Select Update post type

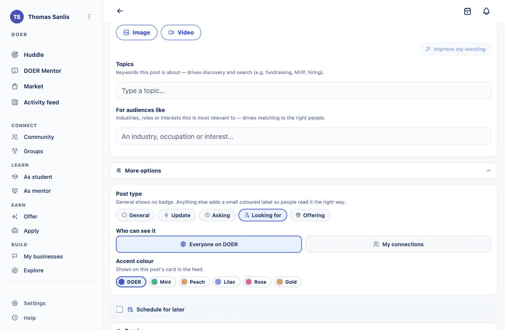pos(177,215)
